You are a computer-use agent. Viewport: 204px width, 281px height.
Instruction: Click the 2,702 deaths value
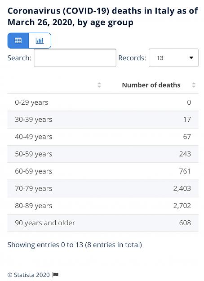pyautogui.click(x=182, y=205)
